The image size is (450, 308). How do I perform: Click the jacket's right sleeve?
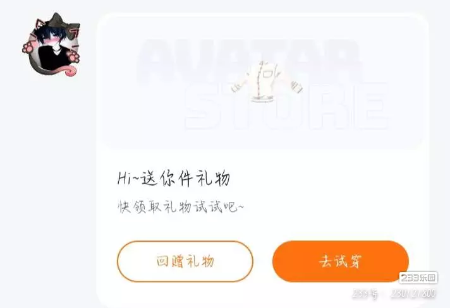coord(294,83)
